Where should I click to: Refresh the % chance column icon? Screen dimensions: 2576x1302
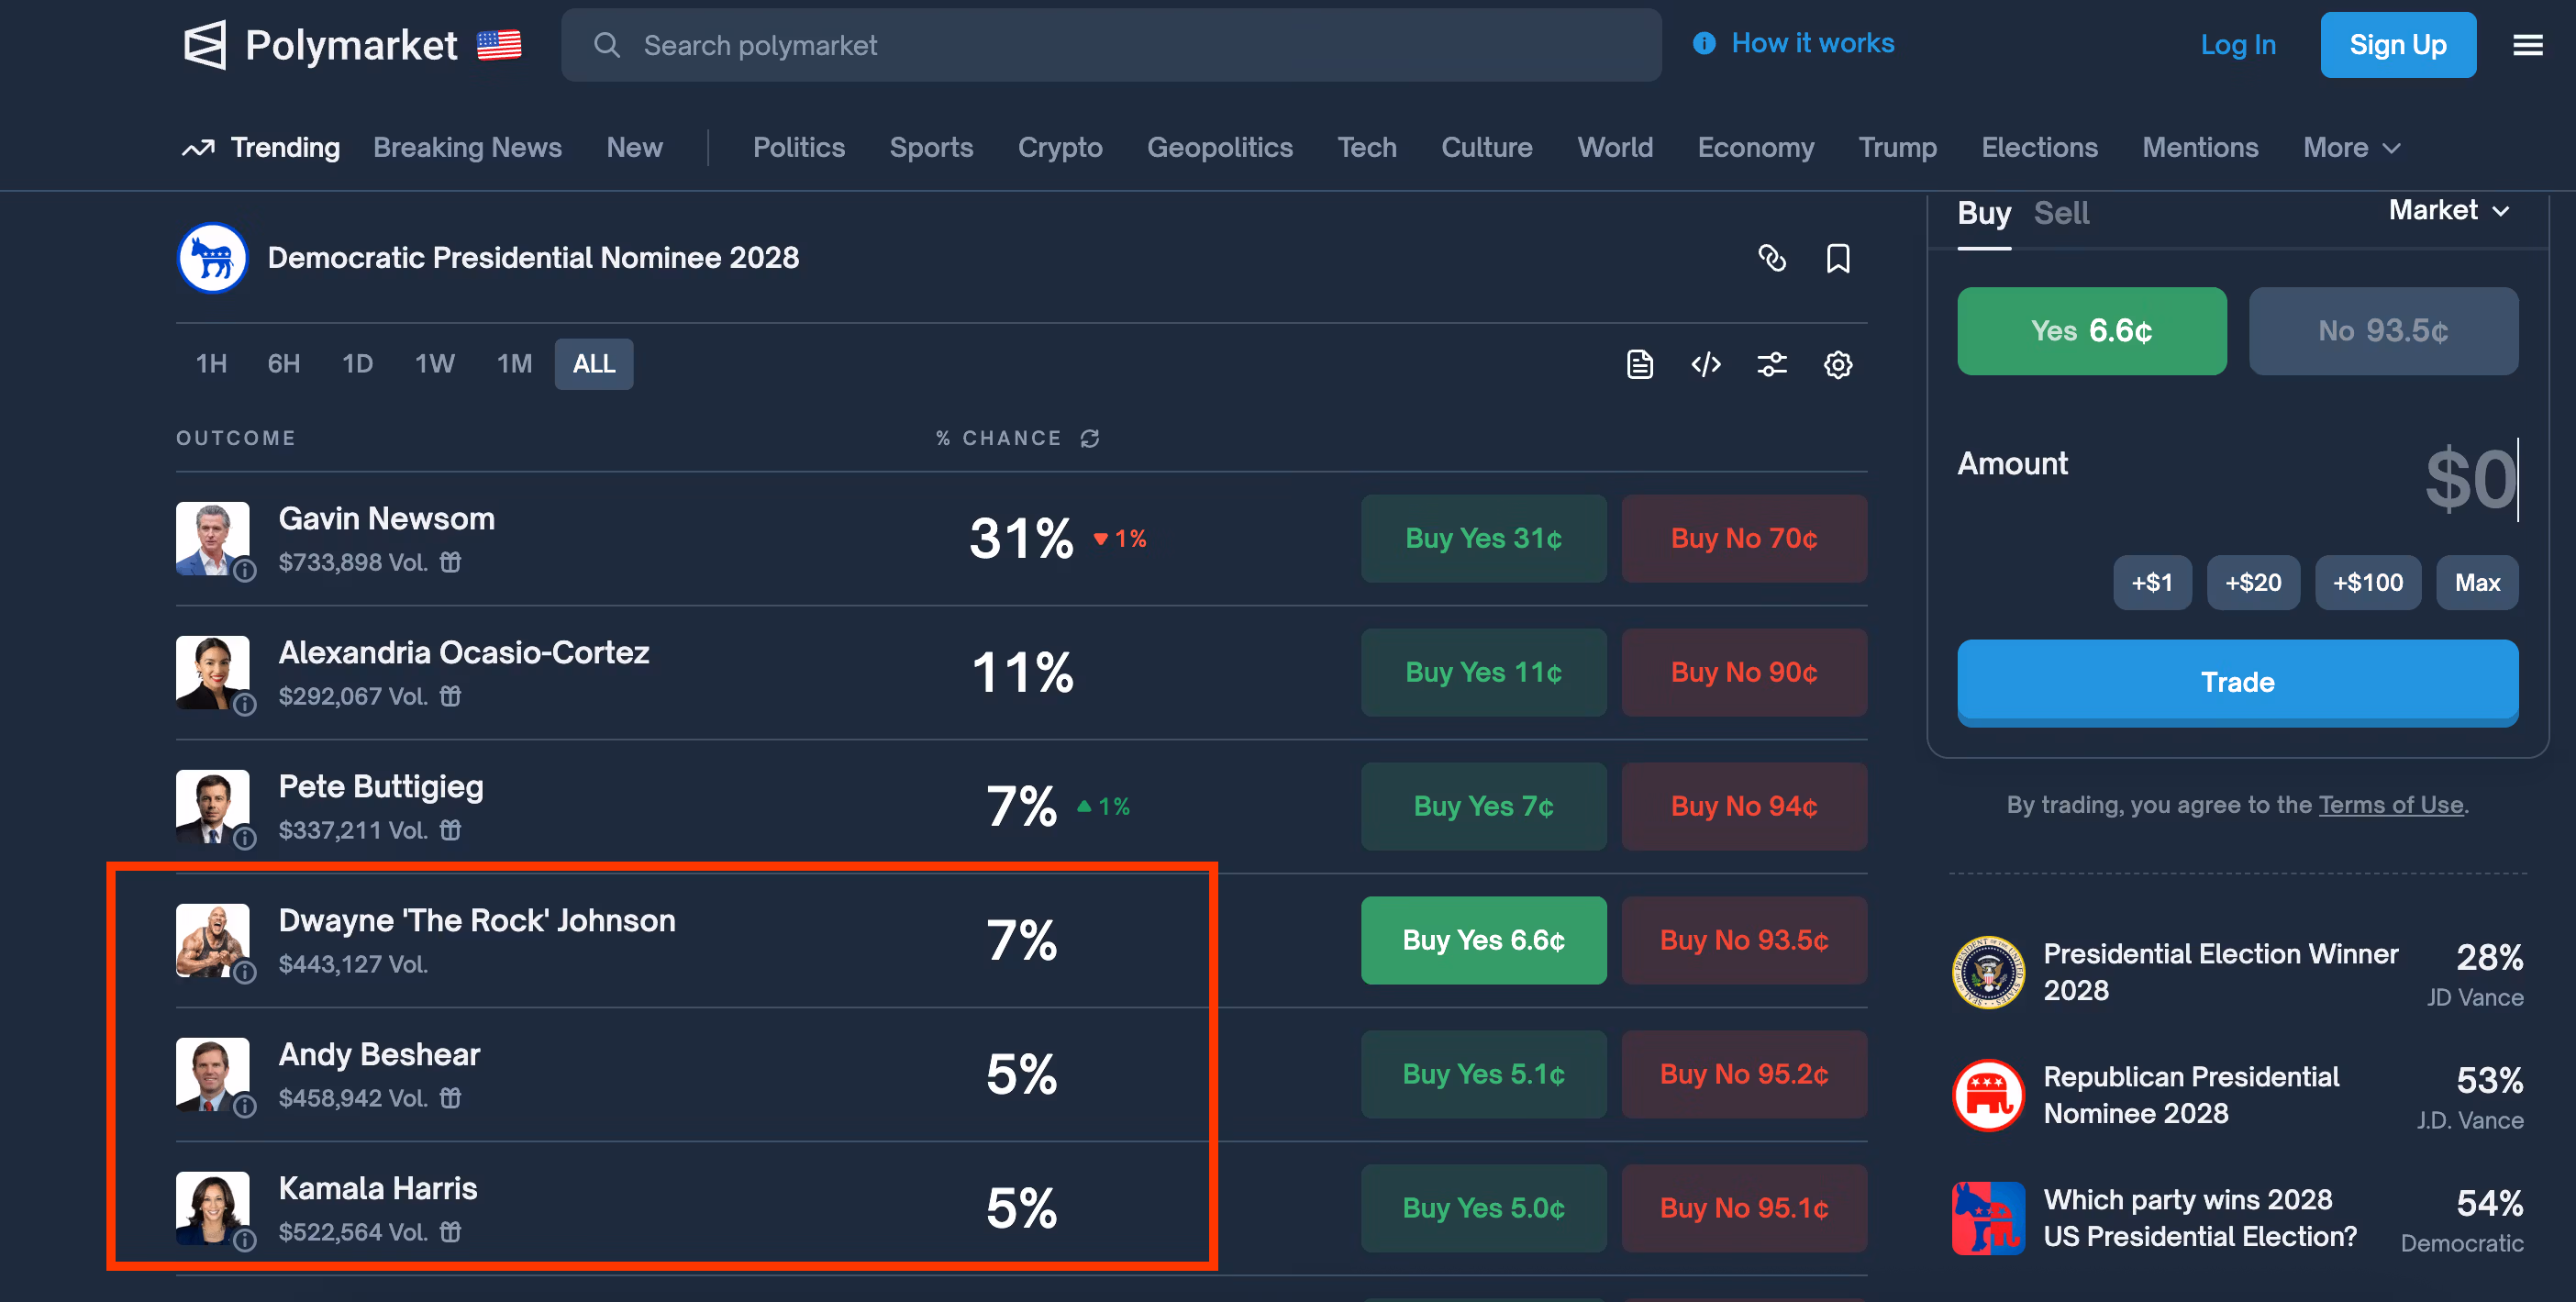(1090, 438)
